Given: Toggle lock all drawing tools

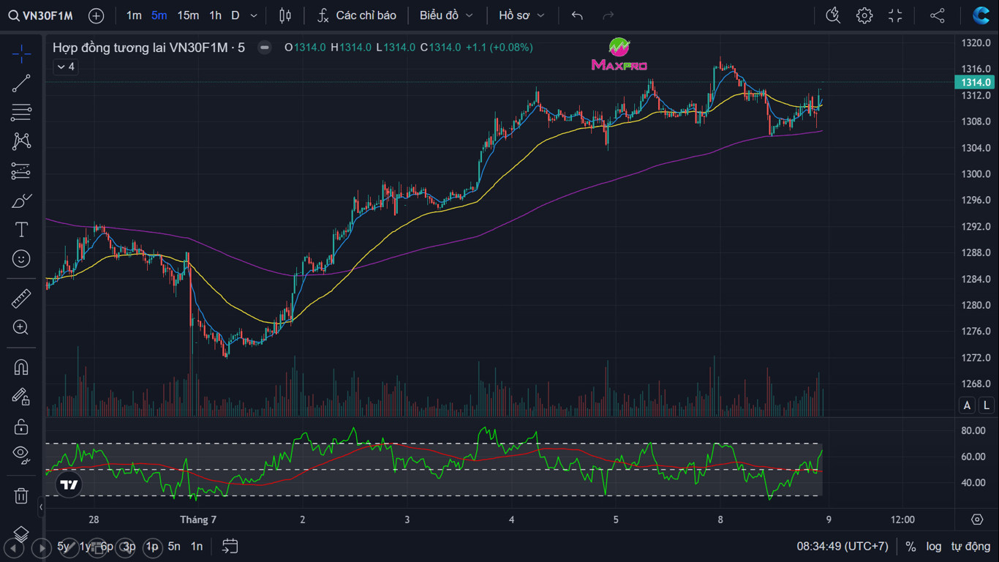Looking at the screenshot, I should 21,426.
